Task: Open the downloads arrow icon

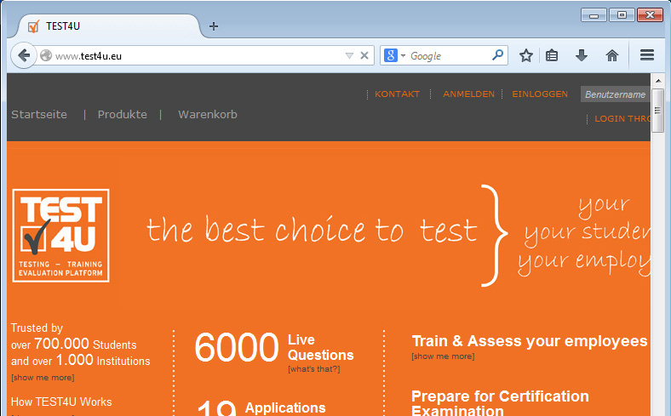Action: [x=581, y=55]
